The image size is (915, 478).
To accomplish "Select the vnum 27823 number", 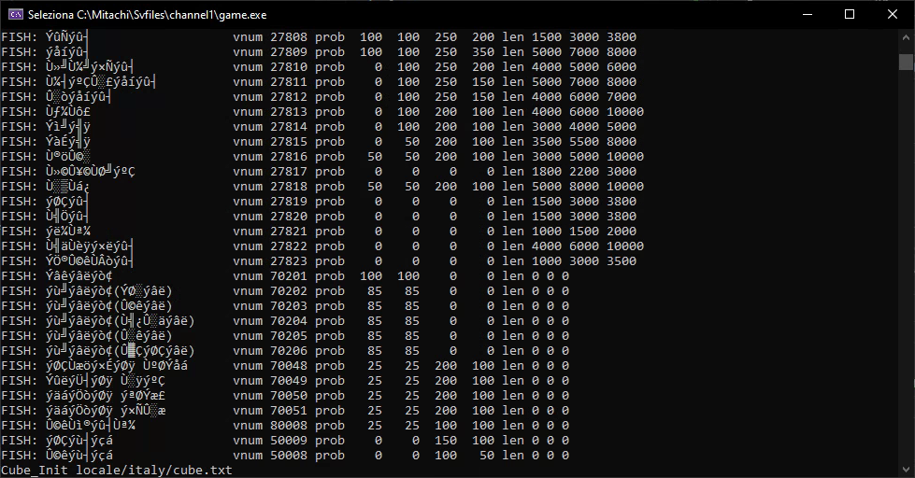I will [x=289, y=261].
